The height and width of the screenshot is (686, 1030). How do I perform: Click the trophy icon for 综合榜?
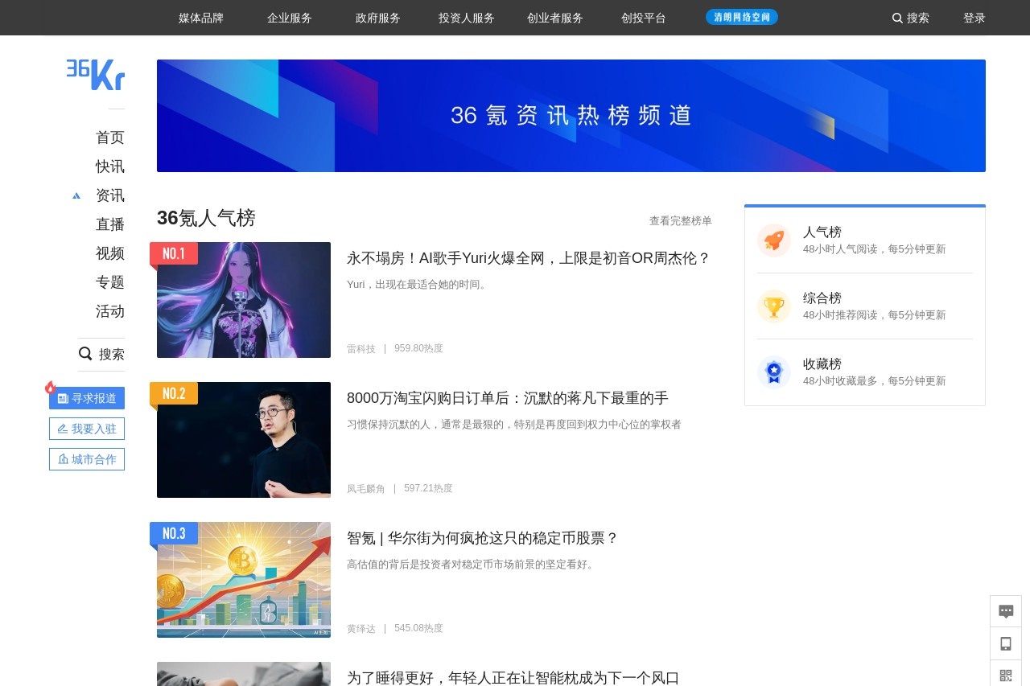(x=774, y=306)
